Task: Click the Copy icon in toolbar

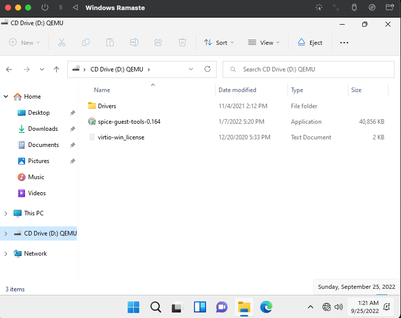Action: click(86, 42)
